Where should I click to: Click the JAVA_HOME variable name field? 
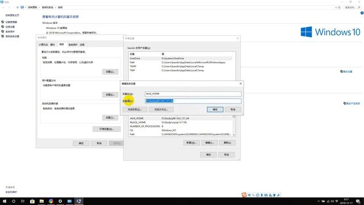coord(193,93)
